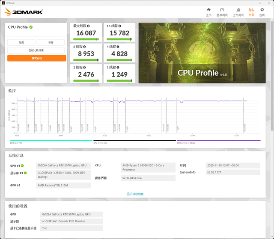
Task: Click AMD Ryzen 9 9955HX3D processor value
Action: (x=148, y=168)
